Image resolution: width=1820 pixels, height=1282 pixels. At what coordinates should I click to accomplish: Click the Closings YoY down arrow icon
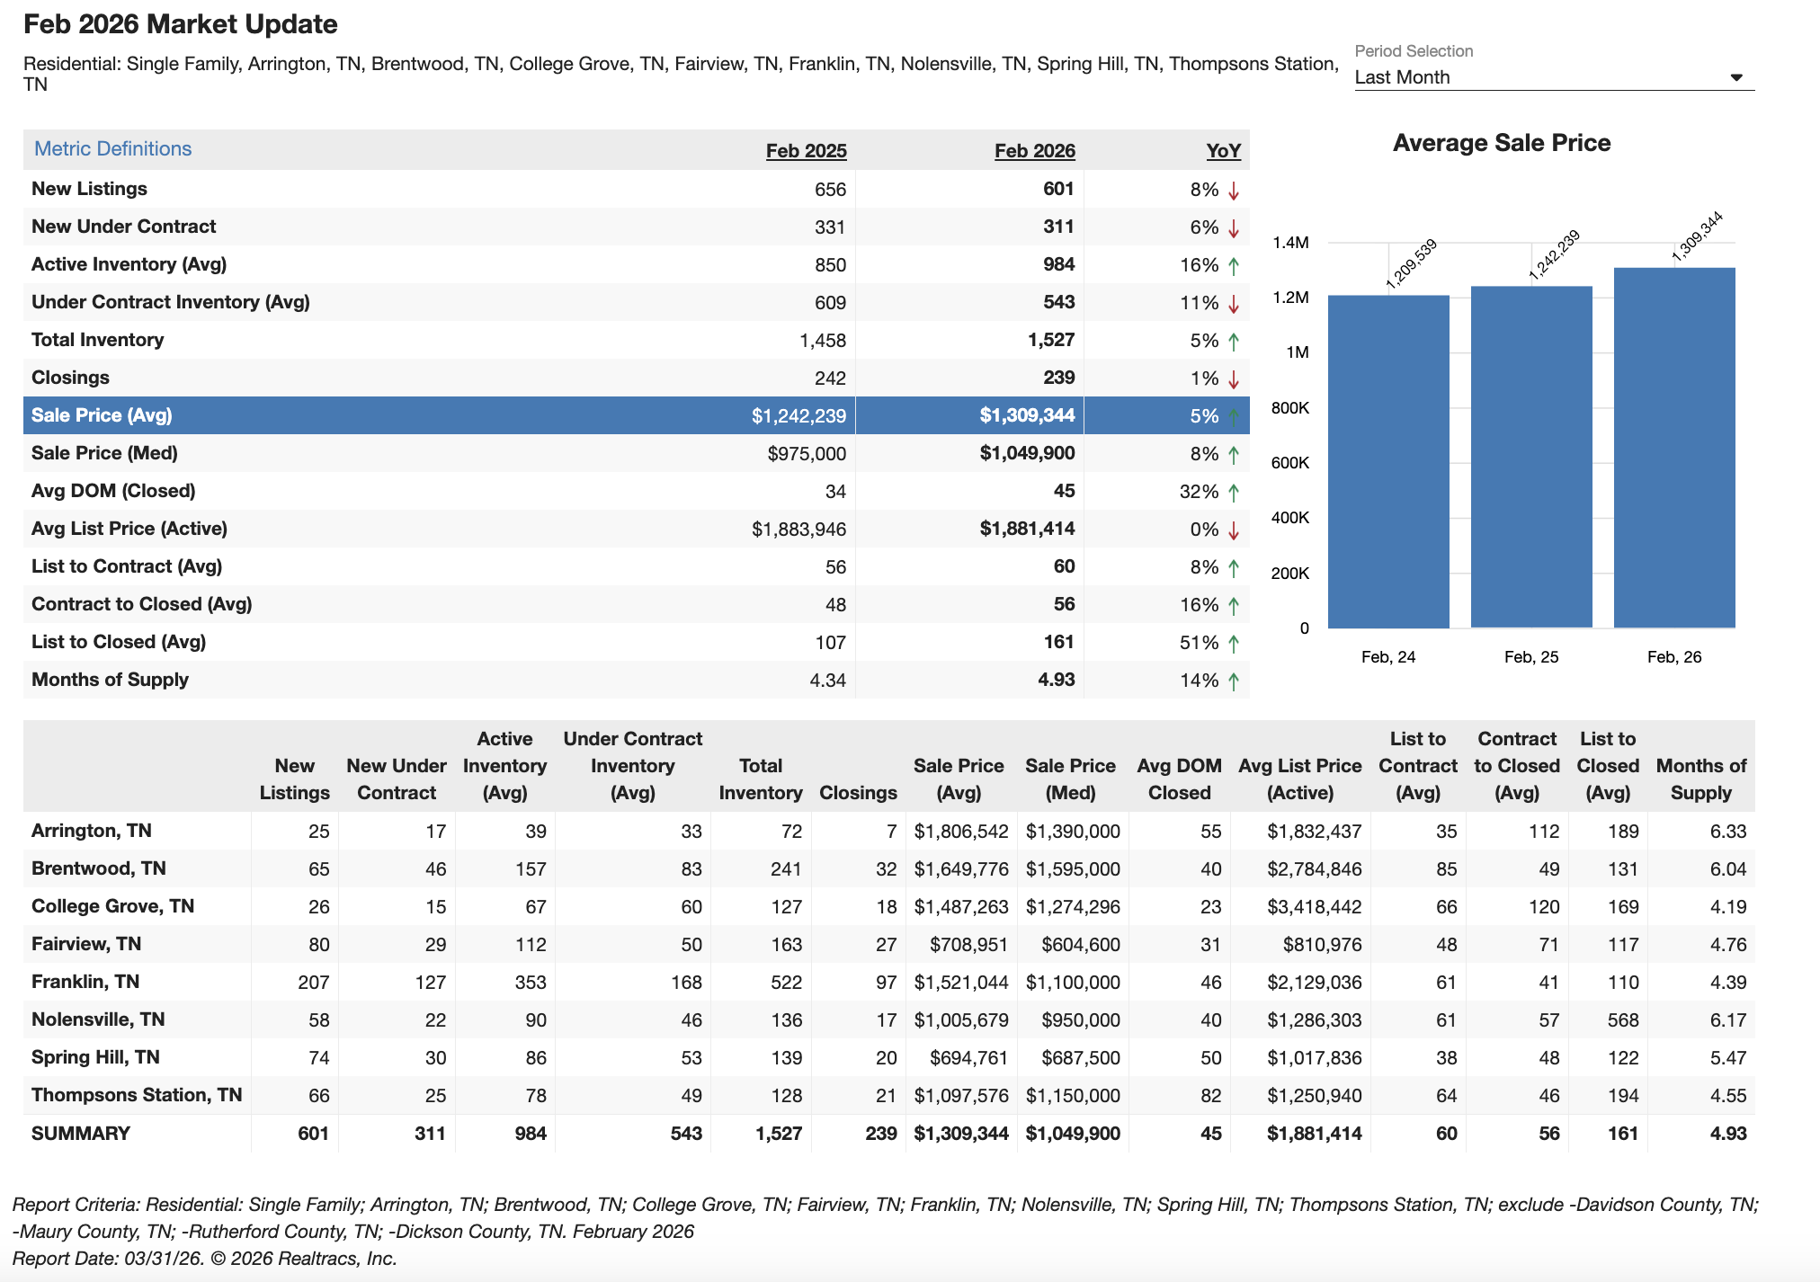(x=1234, y=379)
